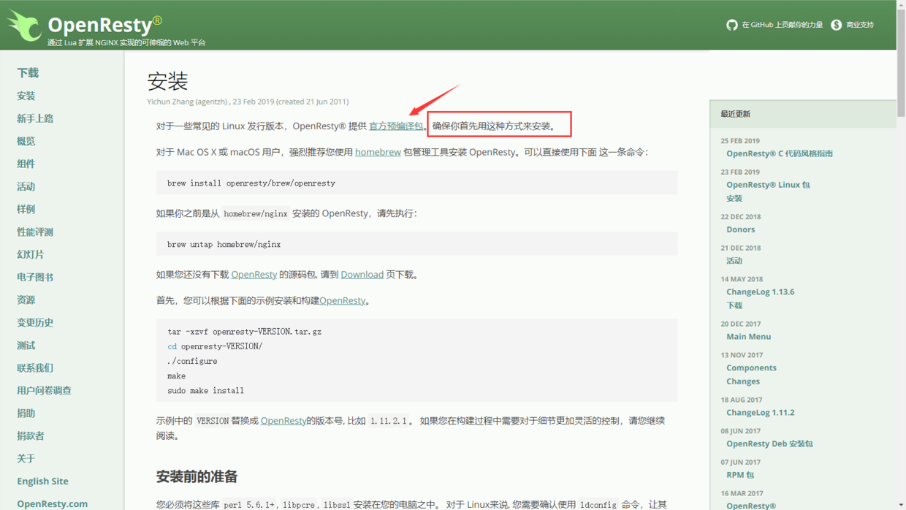This screenshot has width=906, height=510.
Task: Open the 在 GitHub 上贡献你的力量 link
Action: [782, 25]
